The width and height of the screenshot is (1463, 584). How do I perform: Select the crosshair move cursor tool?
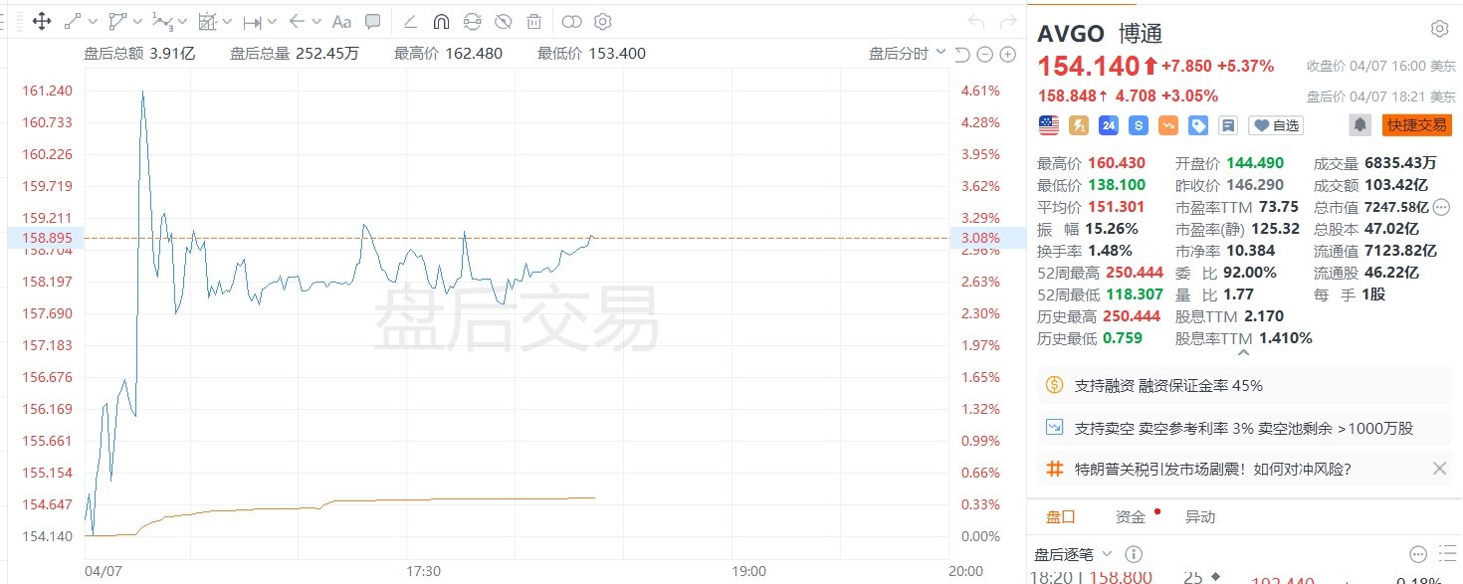tap(42, 21)
